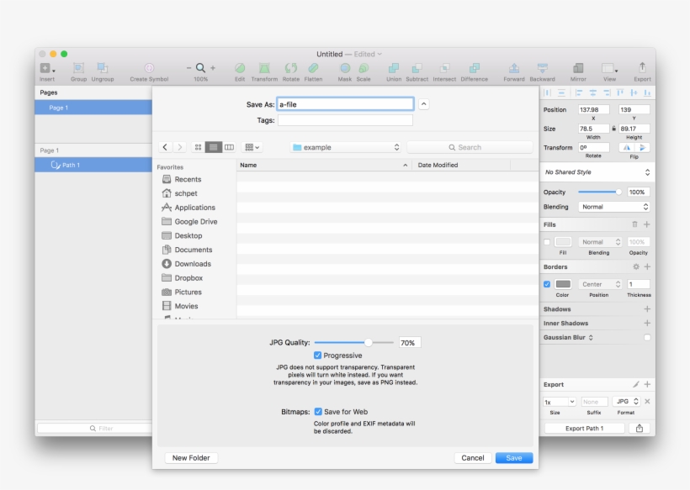The image size is (690, 490).
Task: Click the New Folder button
Action: tap(191, 458)
